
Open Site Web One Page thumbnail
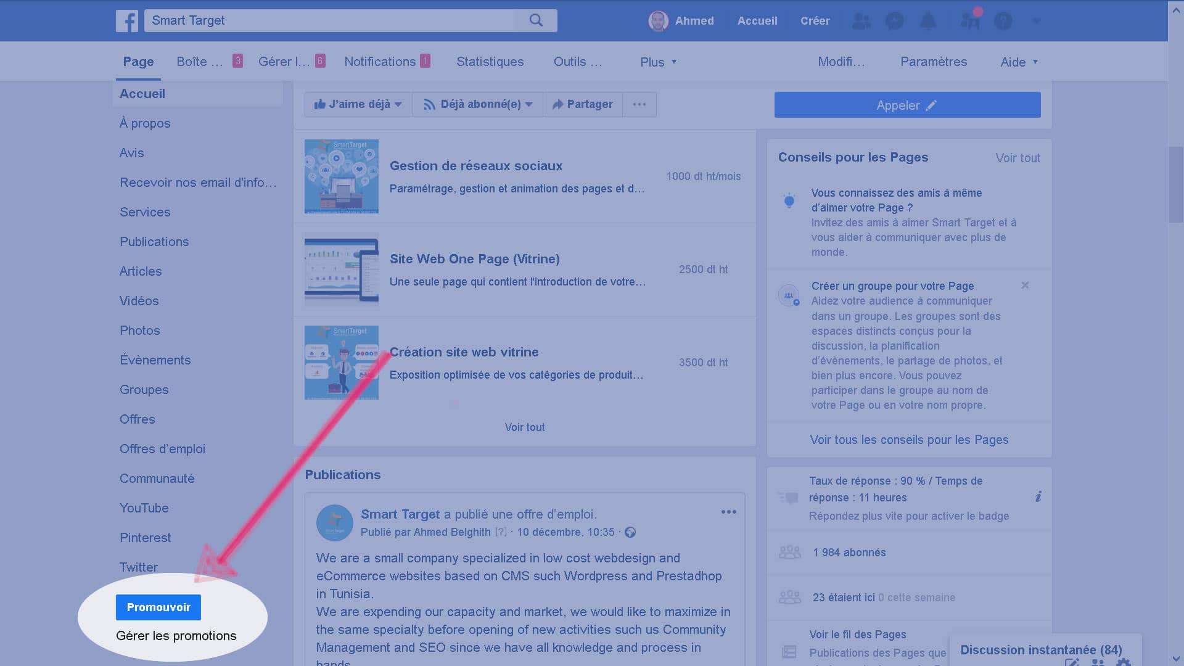tap(342, 269)
